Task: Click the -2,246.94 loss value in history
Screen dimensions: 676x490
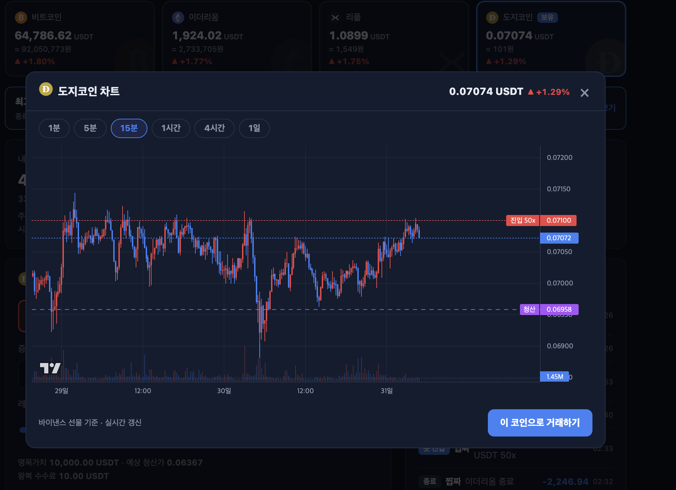Action: 565,481
